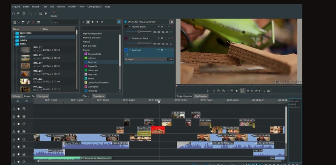Switch to the Transitions tab
Image resolution: width=336 pixels, height=165 pixels.
coord(98,96)
